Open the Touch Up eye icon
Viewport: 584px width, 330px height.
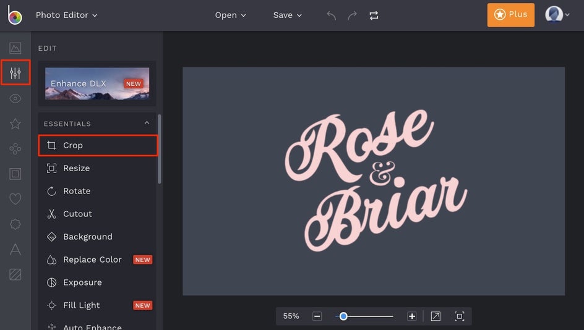[15, 99]
